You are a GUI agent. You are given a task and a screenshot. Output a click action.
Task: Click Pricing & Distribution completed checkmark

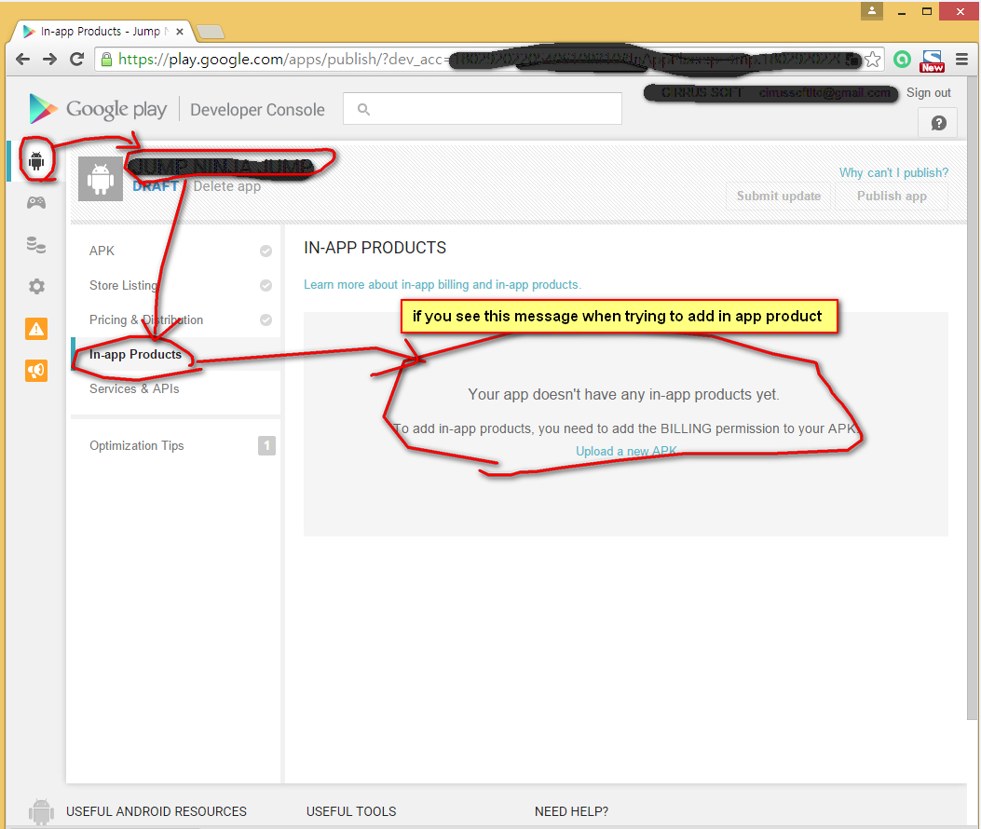point(266,319)
